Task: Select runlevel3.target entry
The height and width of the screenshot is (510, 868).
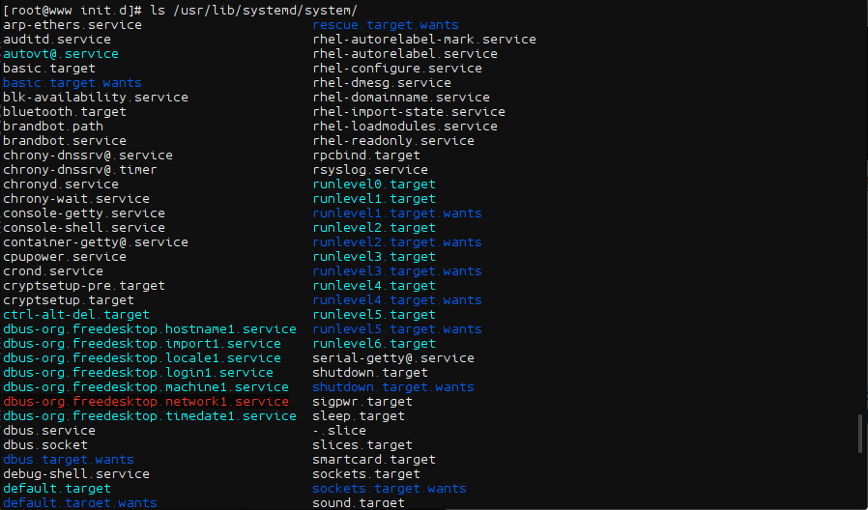Action: (374, 256)
